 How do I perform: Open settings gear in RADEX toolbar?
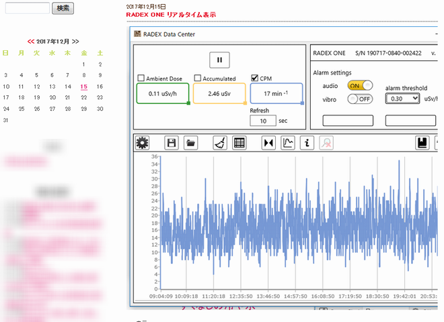pyautogui.click(x=142, y=143)
